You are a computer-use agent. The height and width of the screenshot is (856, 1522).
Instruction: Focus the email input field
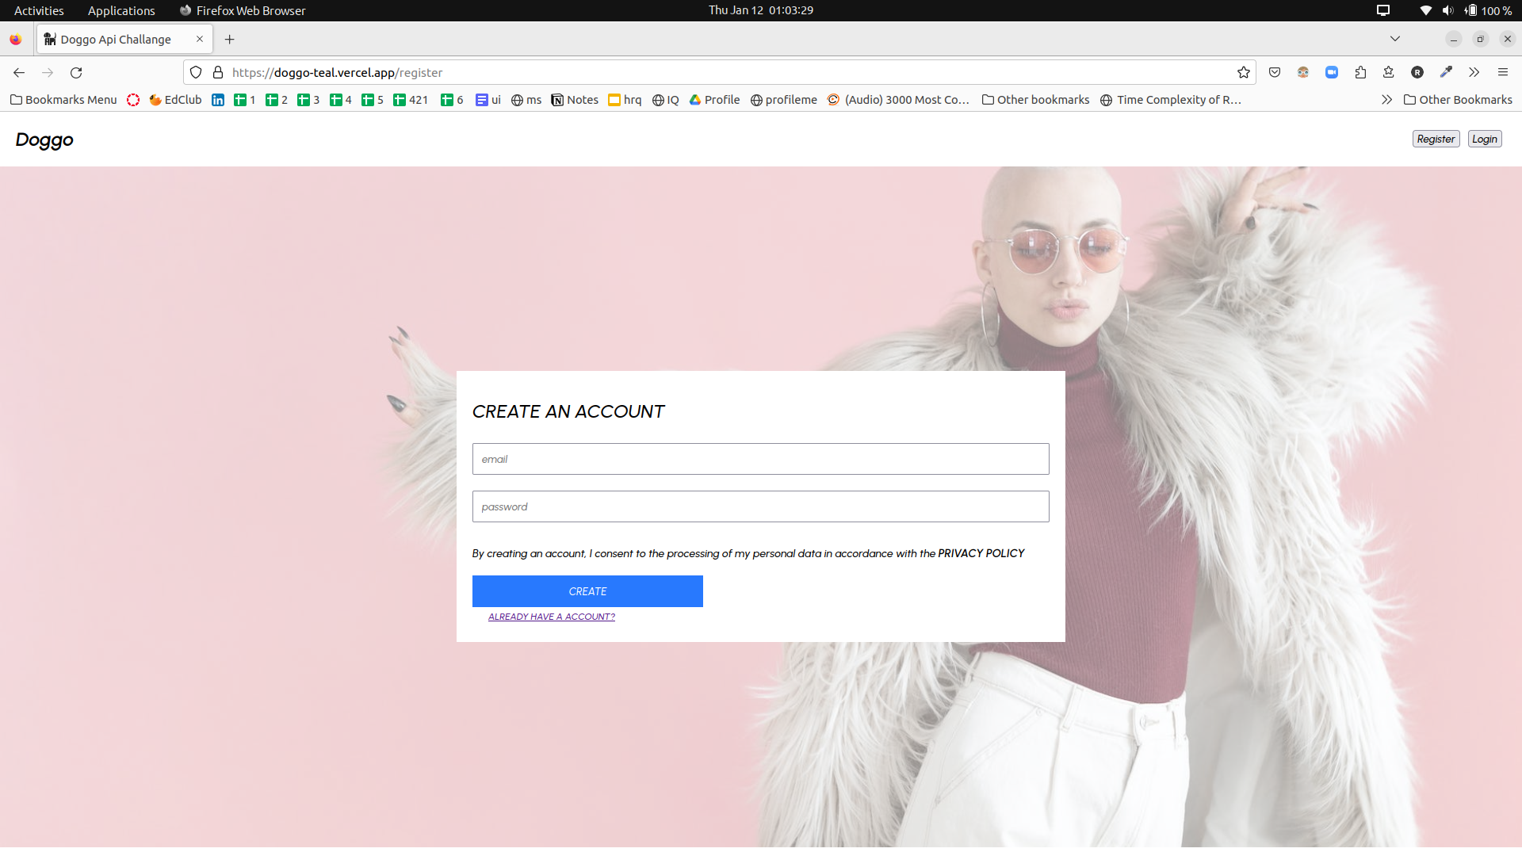point(760,459)
